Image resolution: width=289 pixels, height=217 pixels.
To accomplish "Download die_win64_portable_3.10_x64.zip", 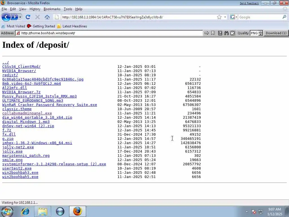I will 37,118.
